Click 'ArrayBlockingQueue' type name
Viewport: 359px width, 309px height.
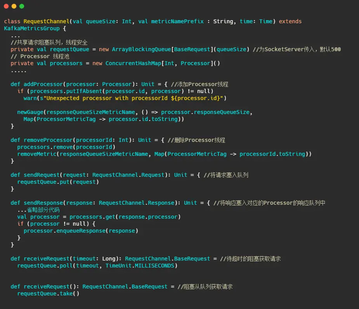tap(141, 49)
